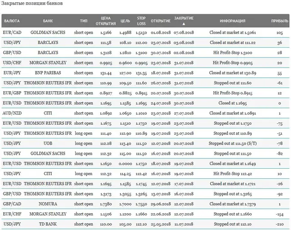Click BARCLAYS in the GBP/USD row

tap(48, 53)
